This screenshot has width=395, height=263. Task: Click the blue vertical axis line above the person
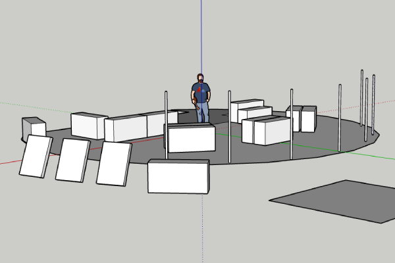pos(201,33)
